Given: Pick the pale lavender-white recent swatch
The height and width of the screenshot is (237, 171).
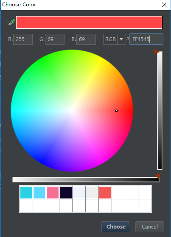Looking at the screenshot, I should tap(79, 193).
